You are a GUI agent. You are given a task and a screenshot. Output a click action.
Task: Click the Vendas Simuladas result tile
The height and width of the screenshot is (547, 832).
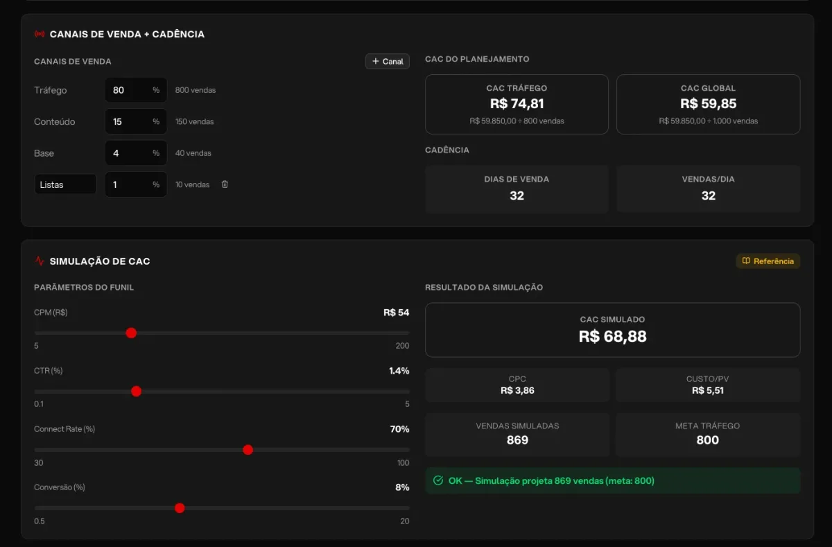(517, 435)
